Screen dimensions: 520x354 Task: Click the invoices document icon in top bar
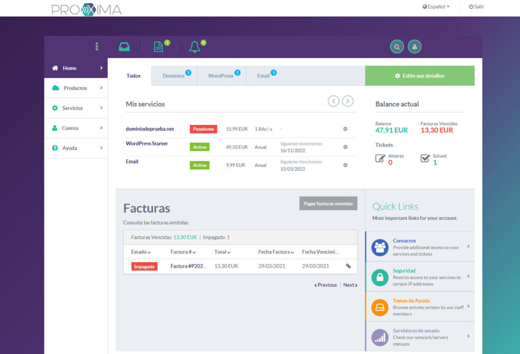point(159,47)
